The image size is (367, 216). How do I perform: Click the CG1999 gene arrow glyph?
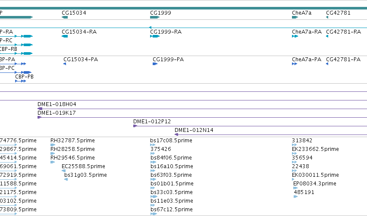tap(155, 17)
